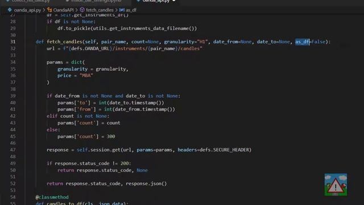This screenshot has width=364, height=205.
Task: Click fetch_candles function name in def line
Action: pyautogui.click(x=64, y=42)
